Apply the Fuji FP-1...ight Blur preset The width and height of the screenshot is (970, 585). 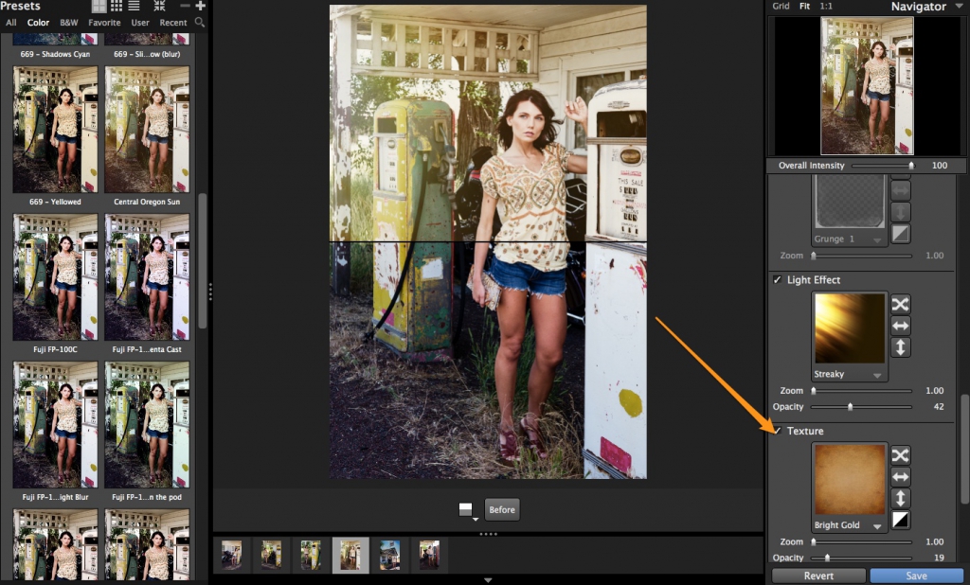[55, 425]
